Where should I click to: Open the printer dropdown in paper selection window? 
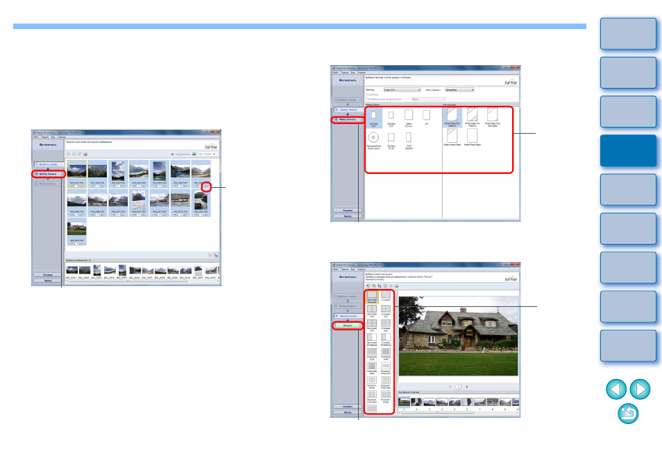[x=402, y=90]
